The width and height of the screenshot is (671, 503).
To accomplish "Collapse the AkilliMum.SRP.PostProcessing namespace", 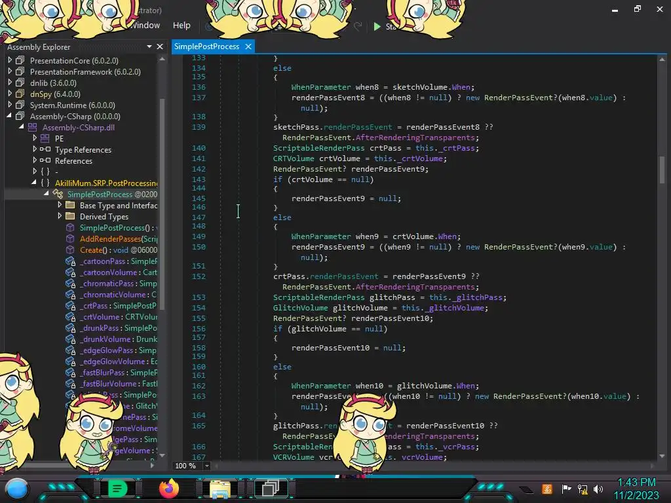I will (x=34, y=183).
